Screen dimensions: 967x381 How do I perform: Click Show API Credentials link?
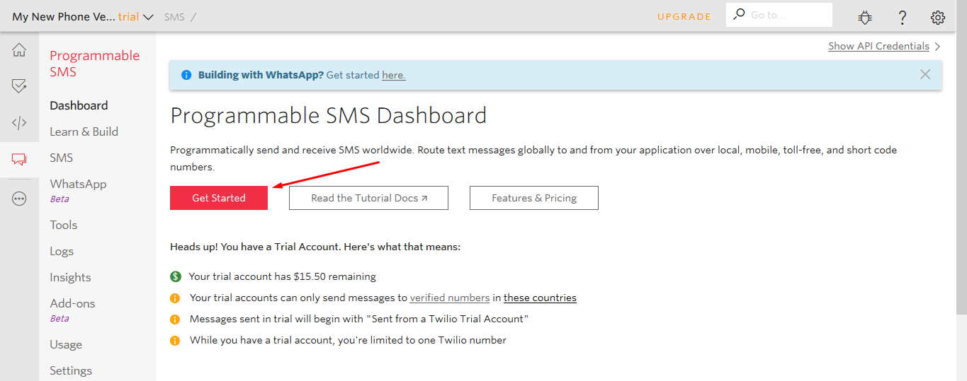point(878,46)
